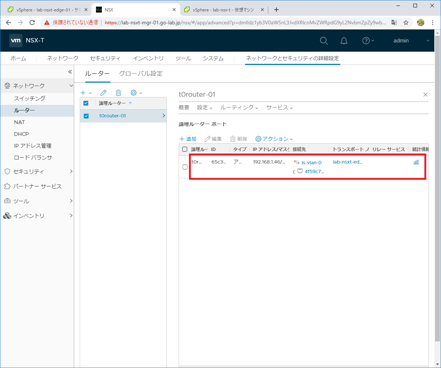The image size is (441, 368).
Task: Click the browser back arrow
Action: pos(8,23)
